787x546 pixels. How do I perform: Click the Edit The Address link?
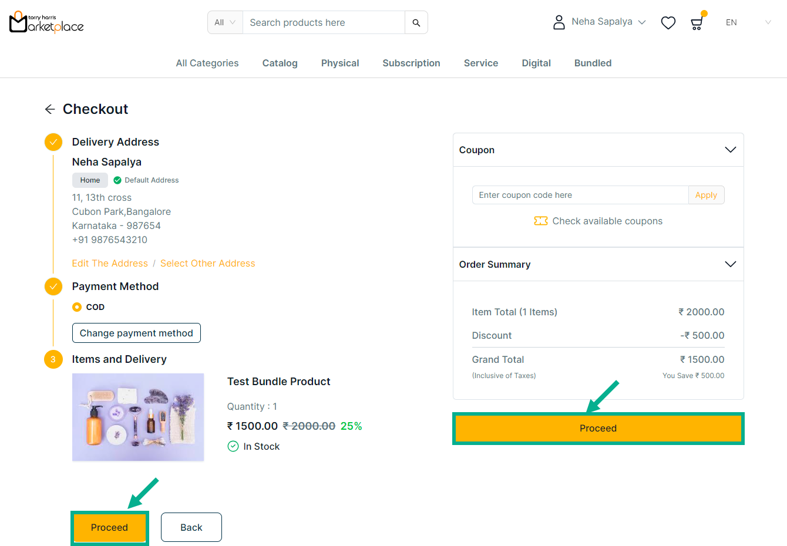[x=110, y=264]
